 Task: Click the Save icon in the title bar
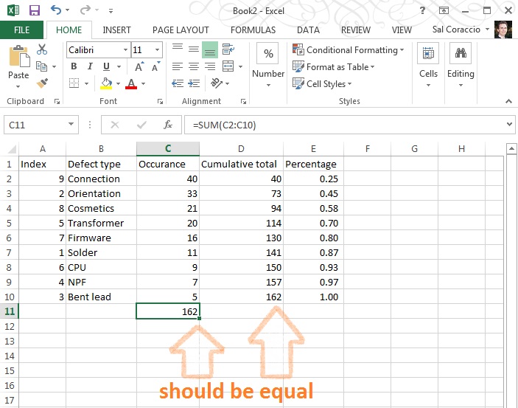(x=34, y=10)
